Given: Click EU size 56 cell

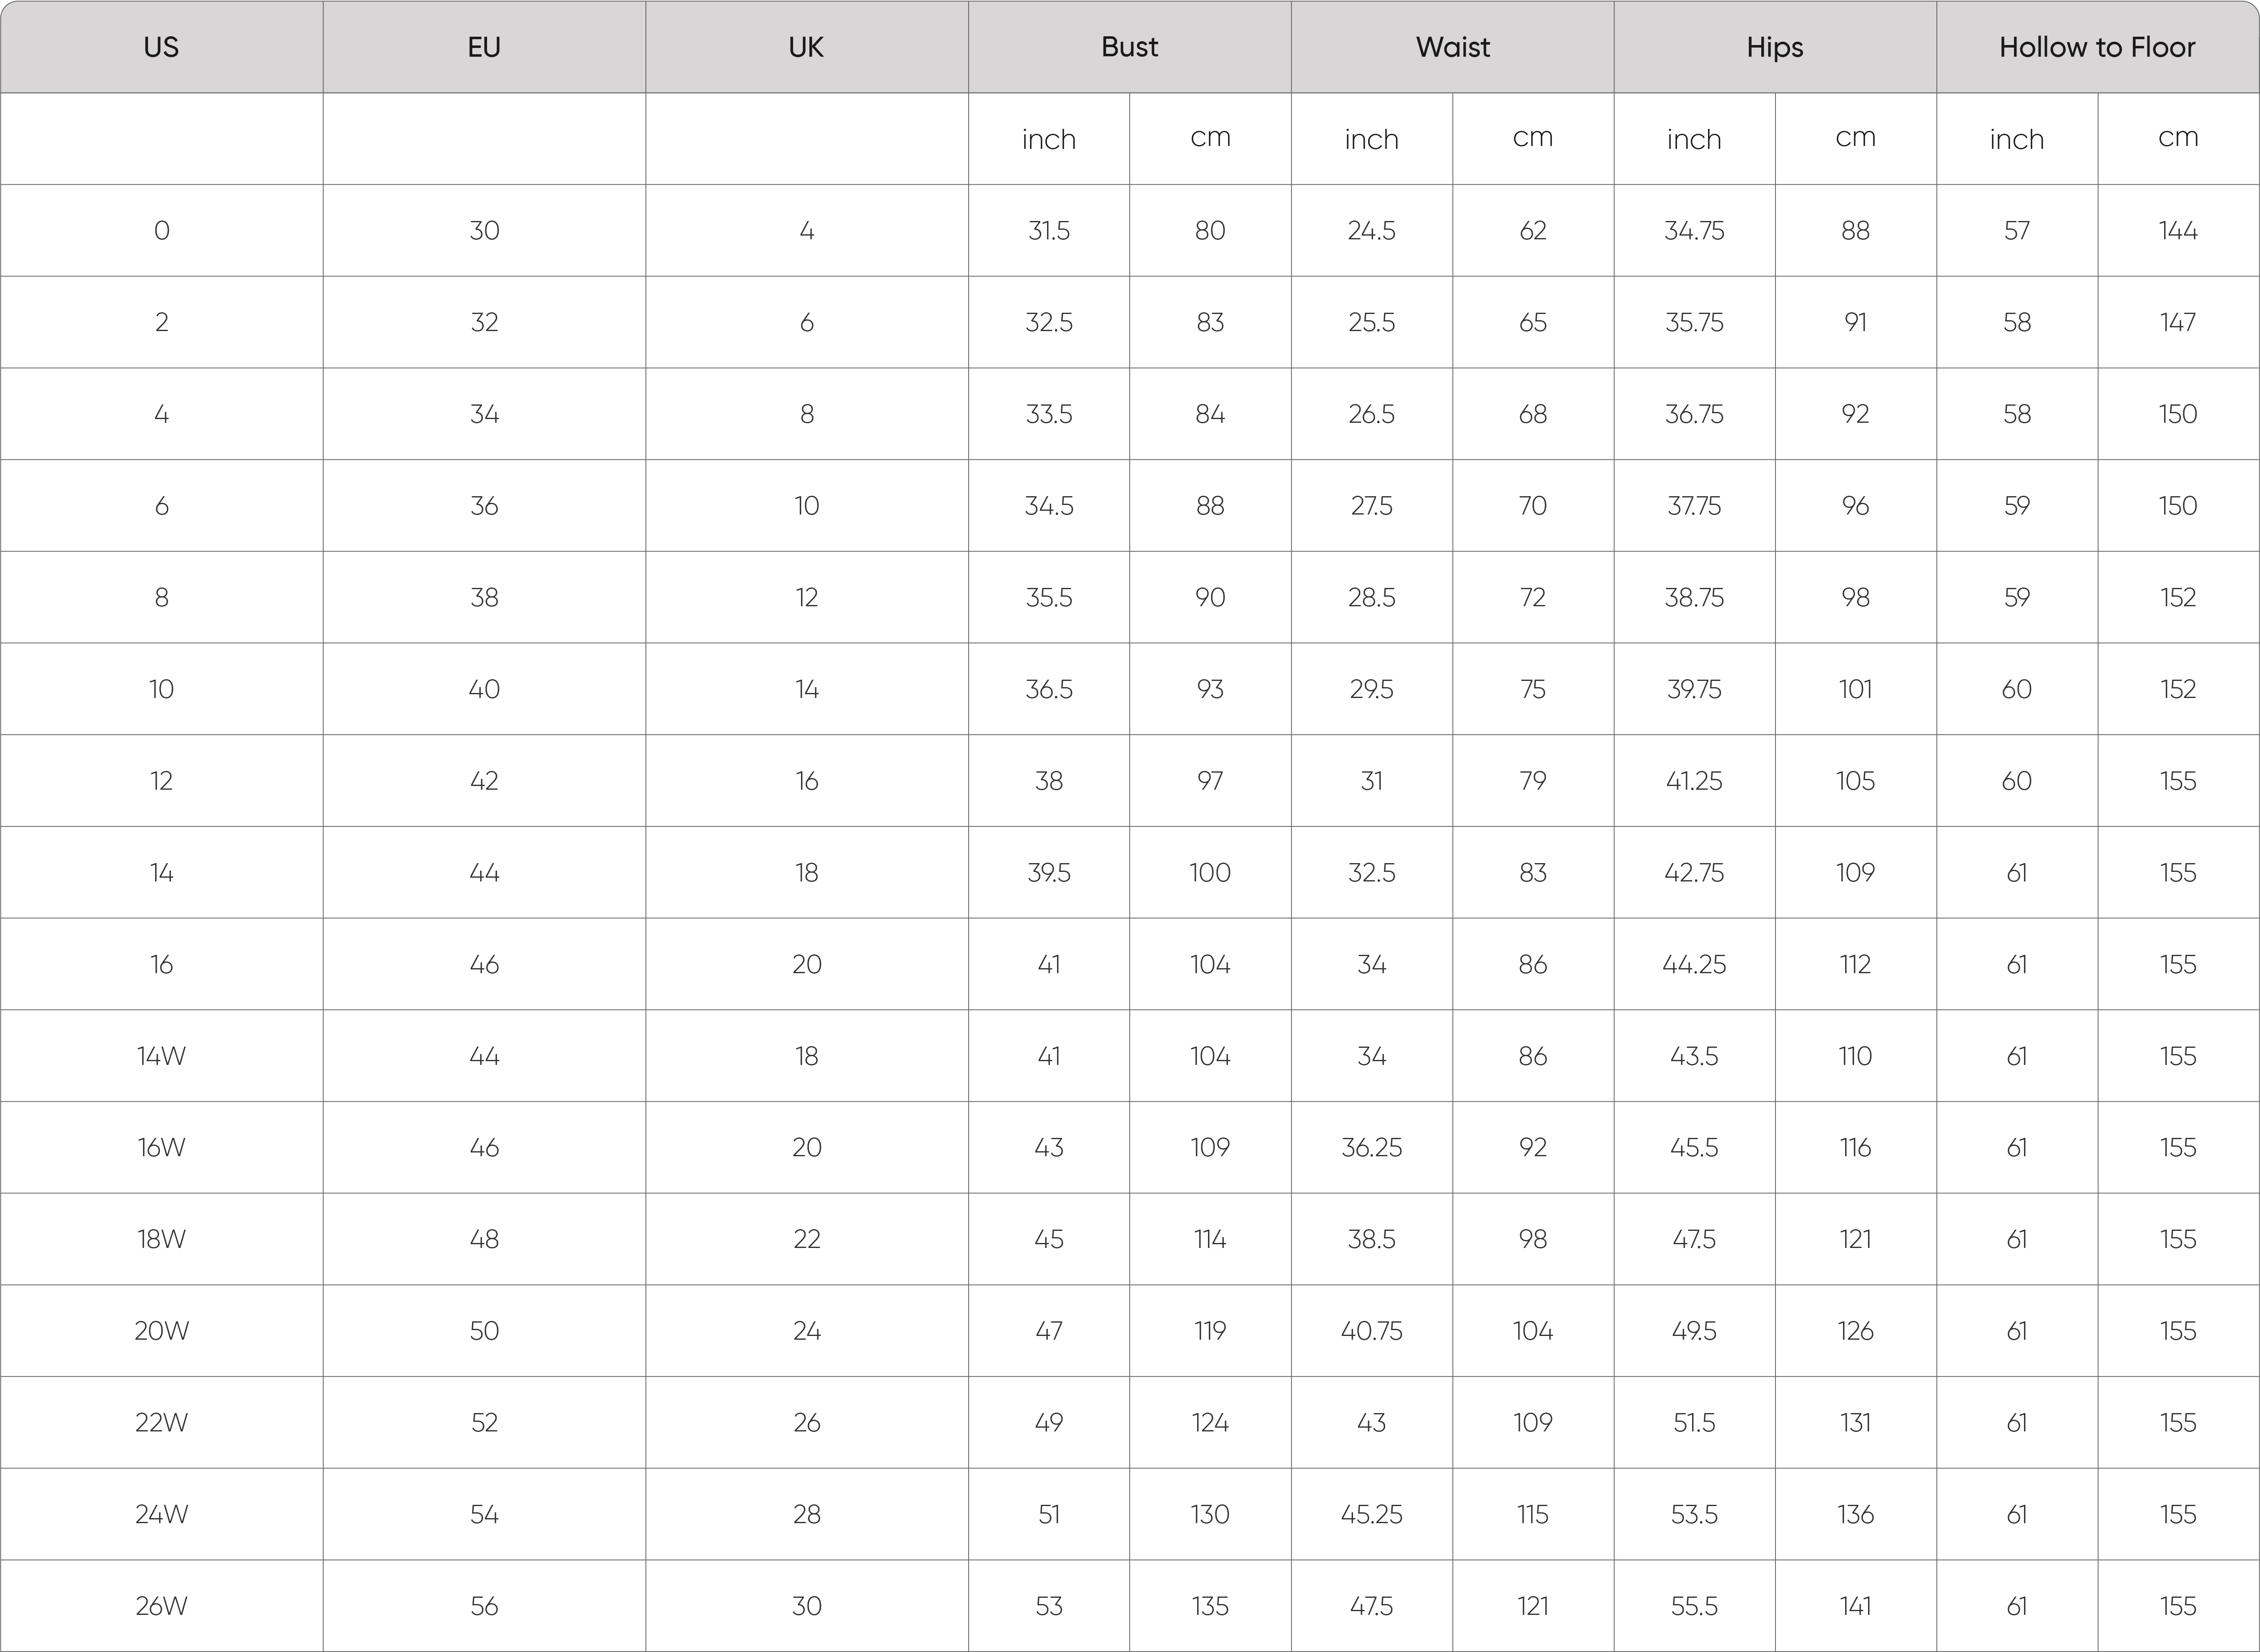Looking at the screenshot, I should tap(484, 1606).
